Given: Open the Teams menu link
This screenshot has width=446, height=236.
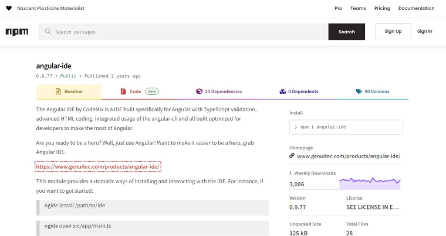Looking at the screenshot, I should tap(358, 8).
